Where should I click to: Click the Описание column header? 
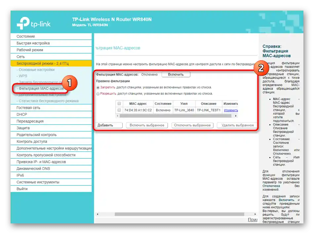coord(209,104)
